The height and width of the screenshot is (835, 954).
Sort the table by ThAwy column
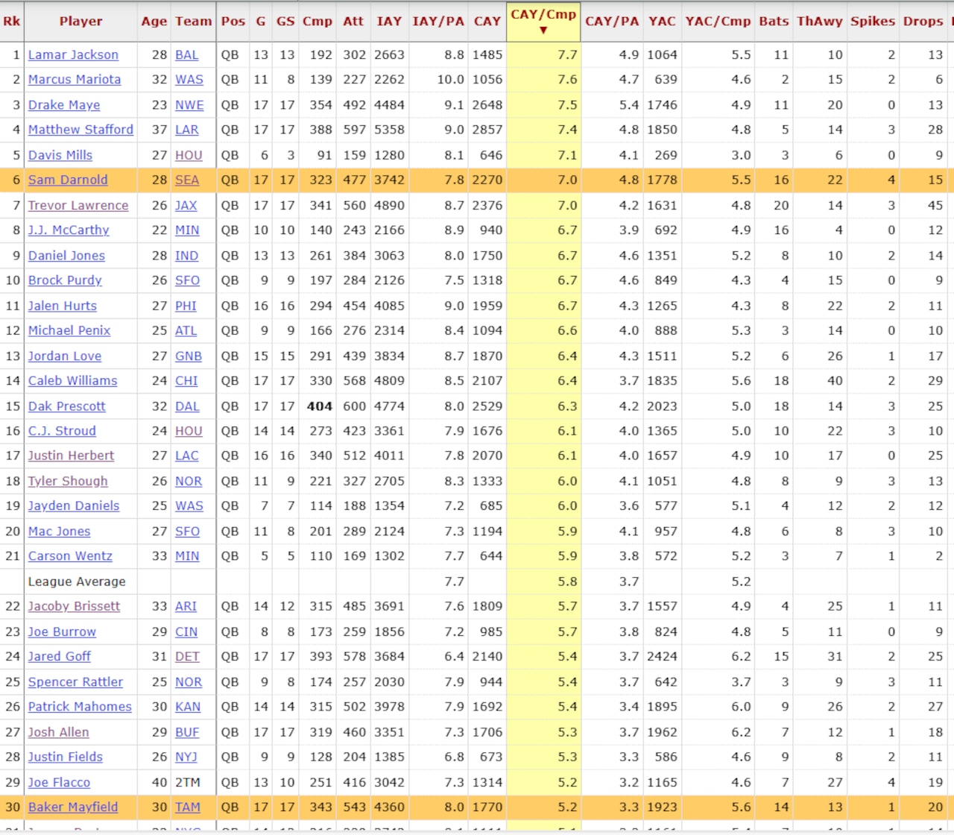pos(819,21)
